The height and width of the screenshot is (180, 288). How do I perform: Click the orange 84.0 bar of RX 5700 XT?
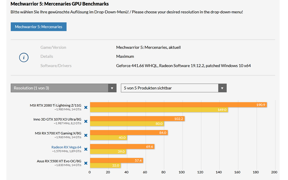[128, 133]
